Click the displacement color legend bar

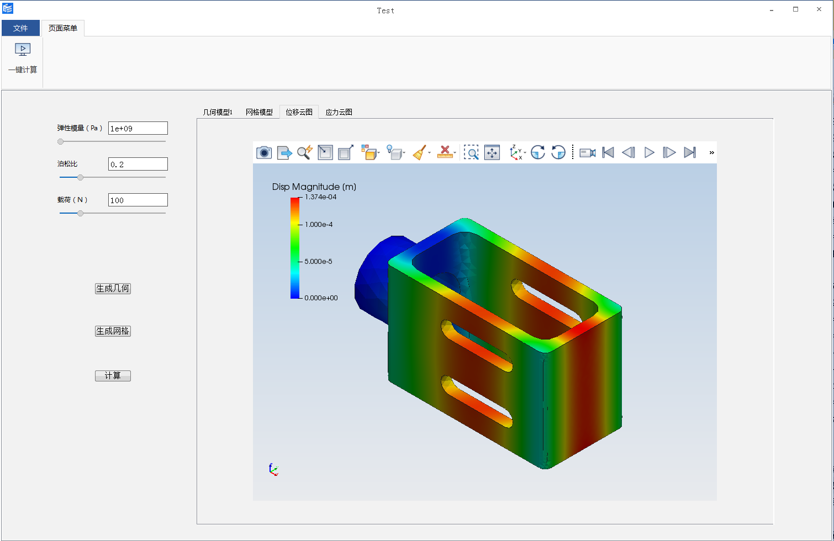pyautogui.click(x=295, y=248)
